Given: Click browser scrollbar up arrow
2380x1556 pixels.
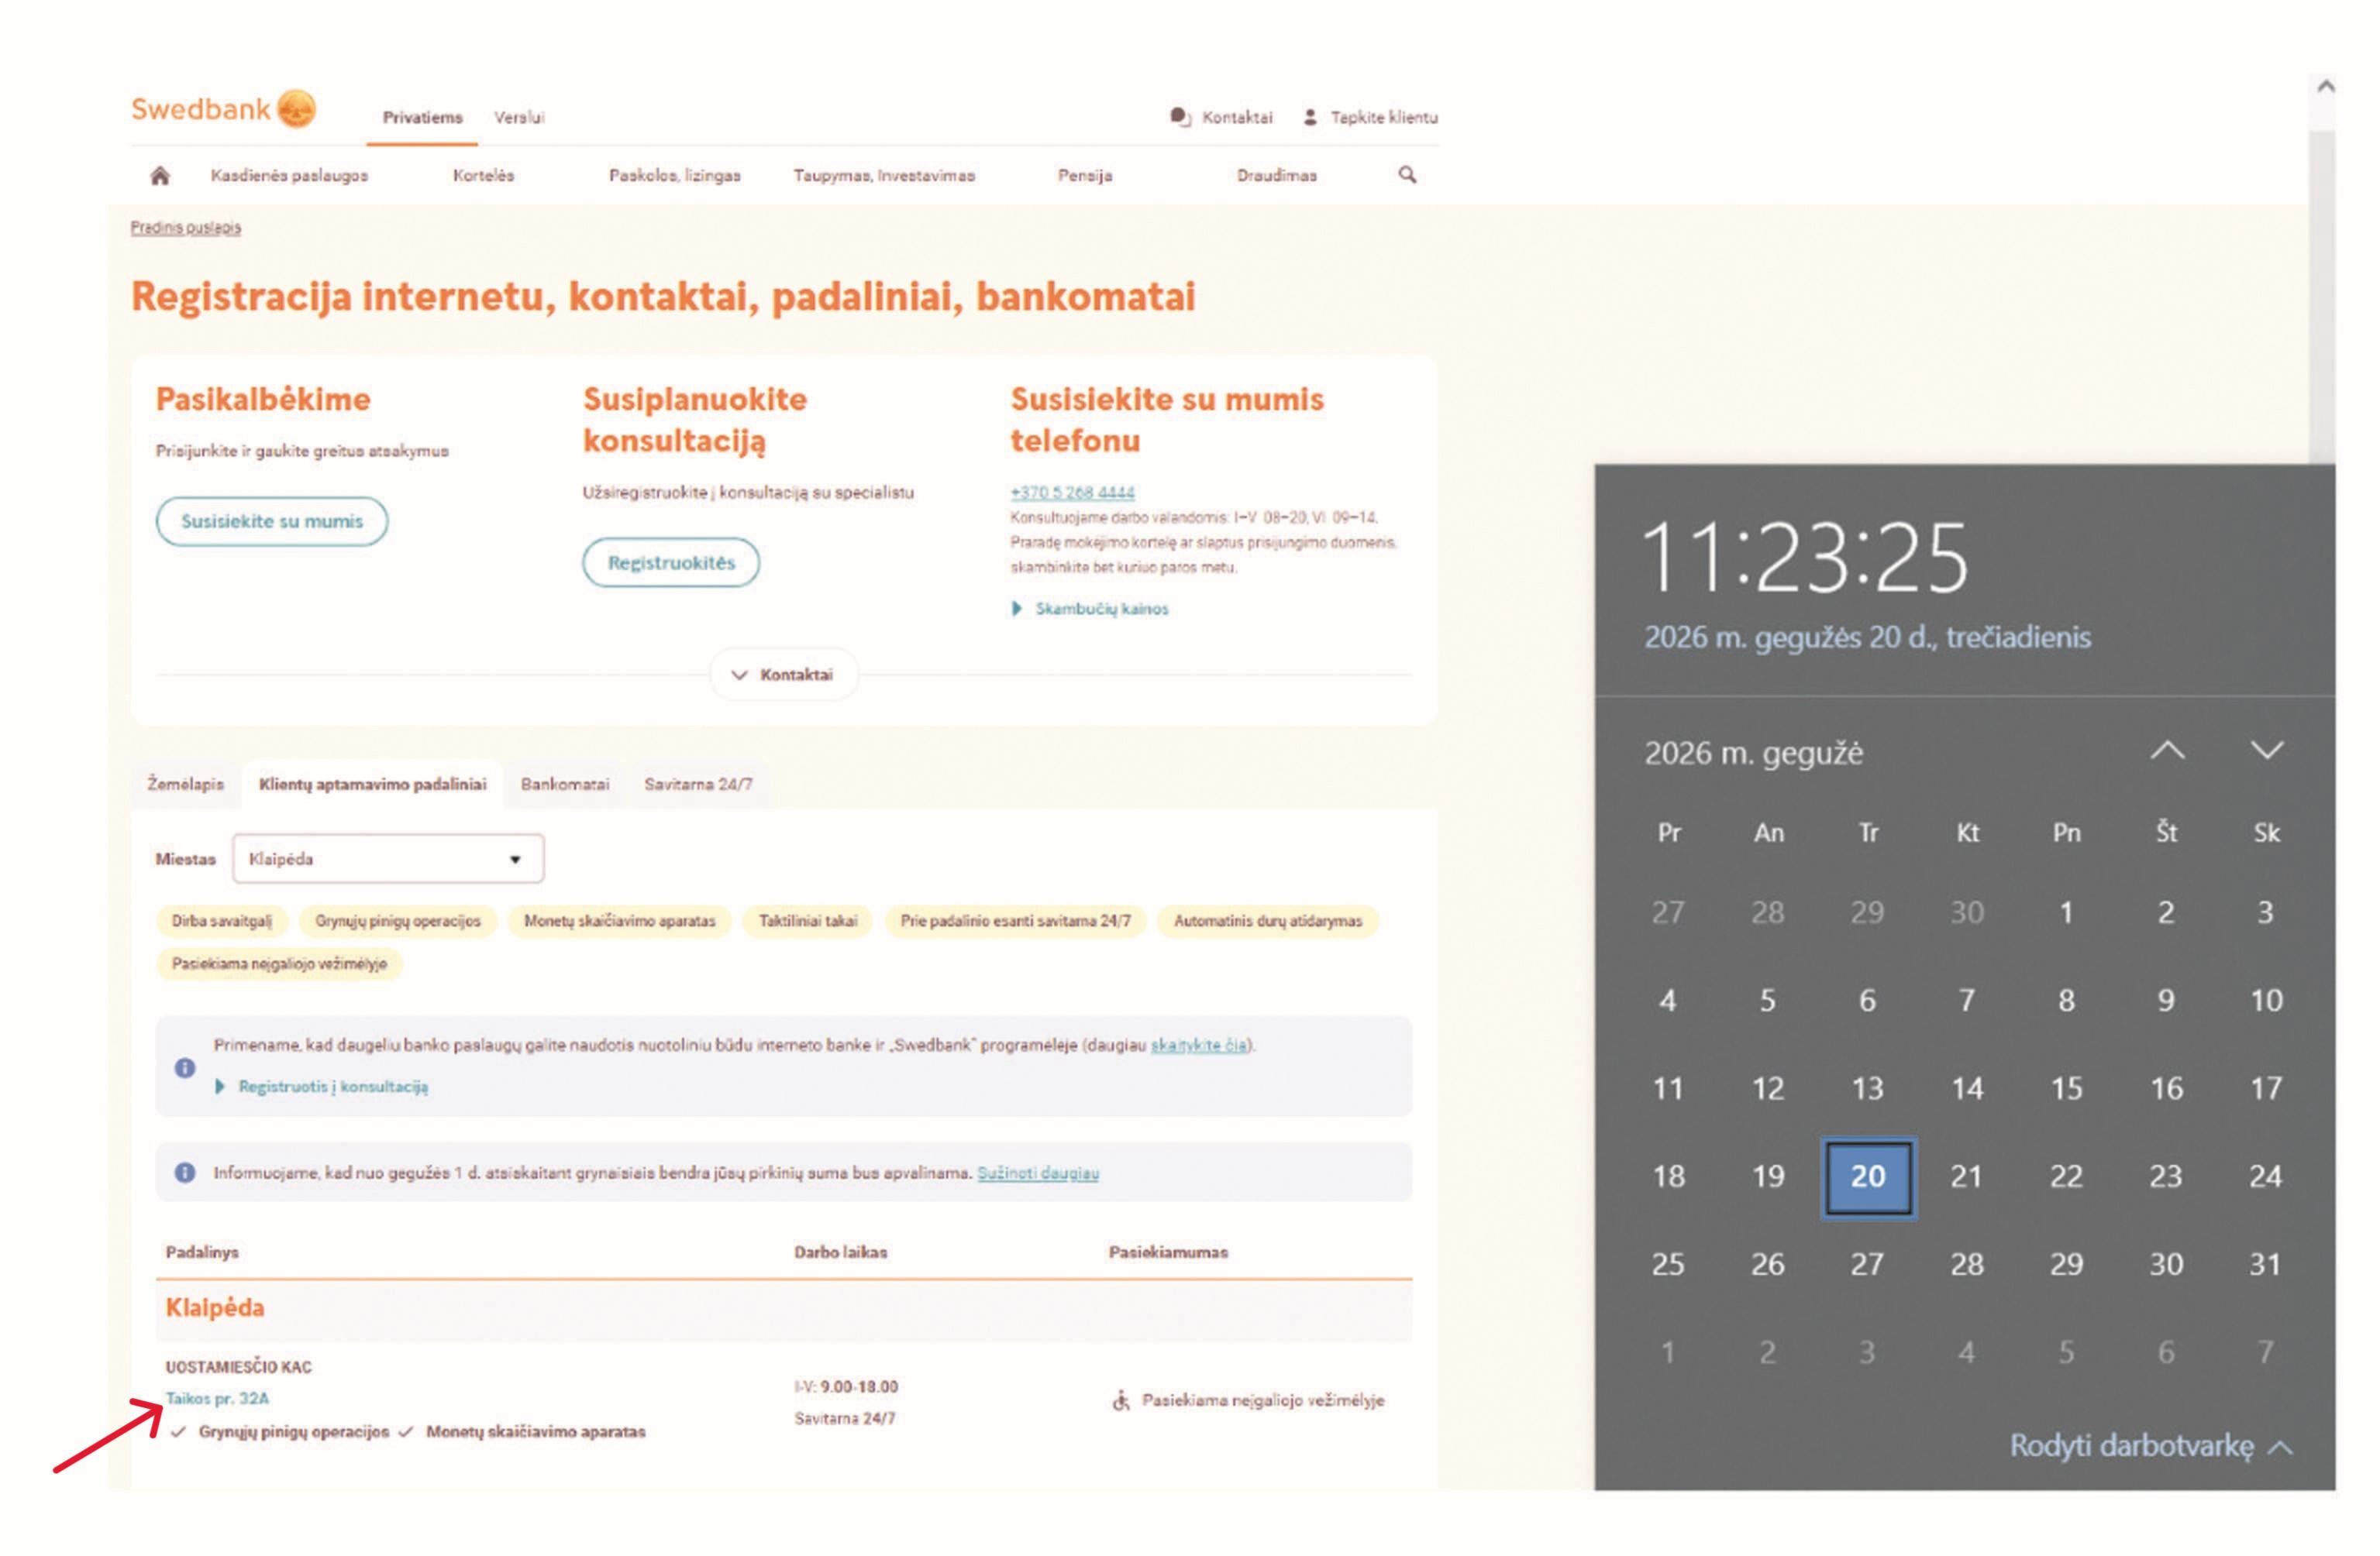Looking at the screenshot, I should pos(2326,87).
